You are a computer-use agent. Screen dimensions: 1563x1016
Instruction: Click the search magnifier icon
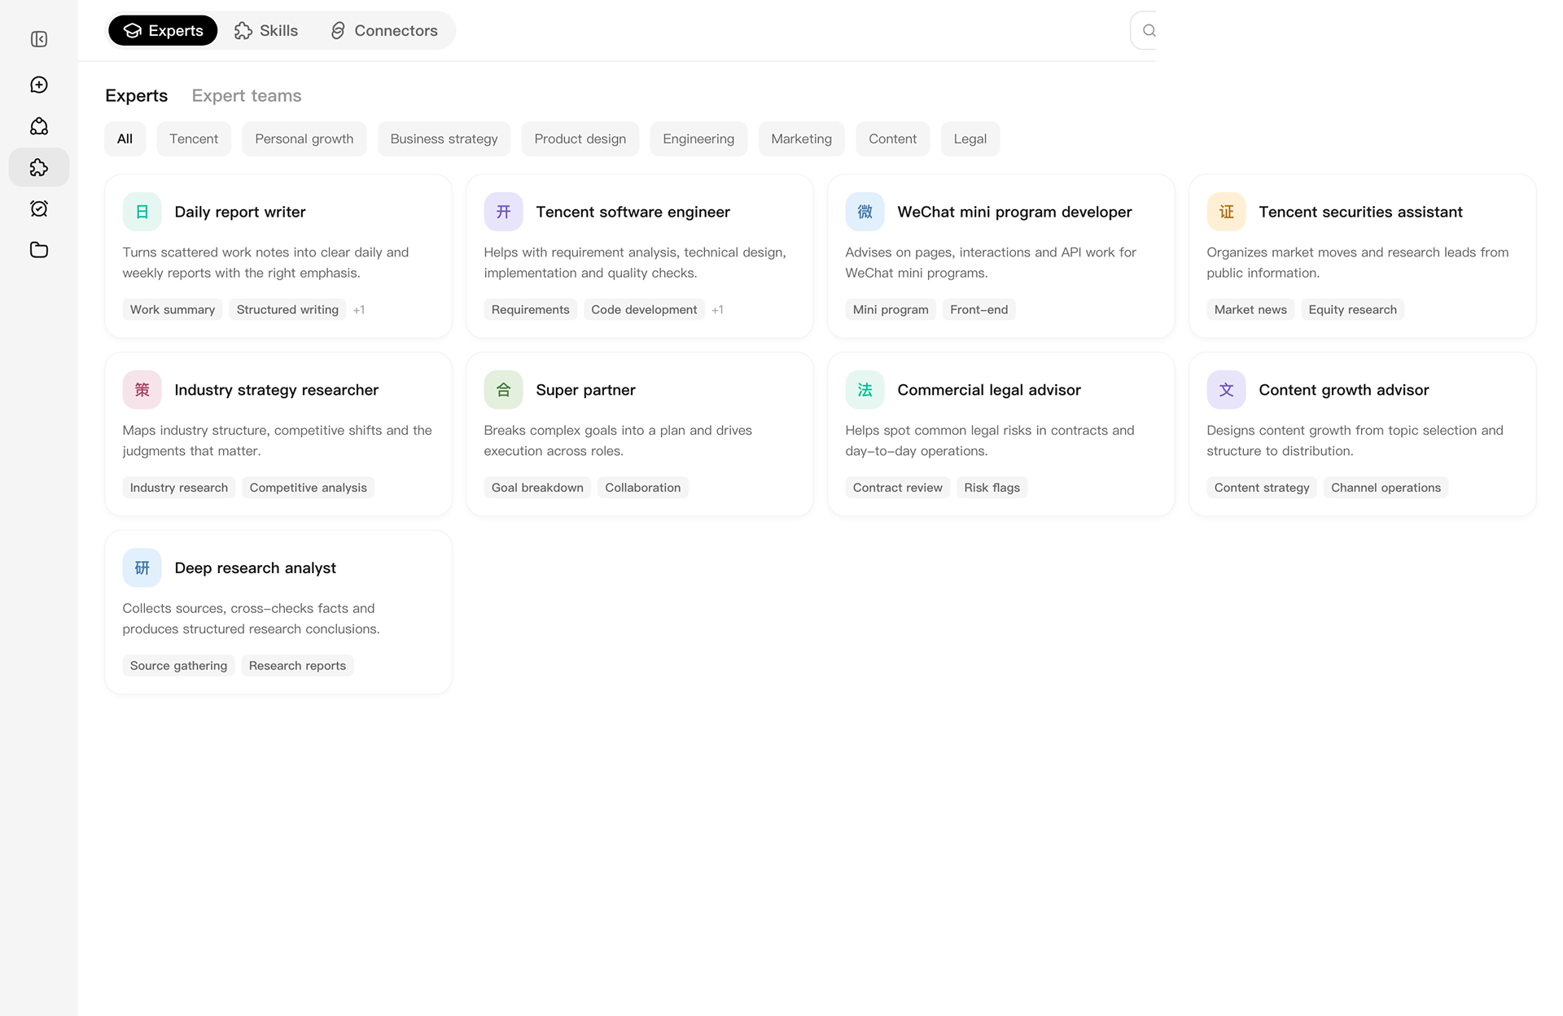point(1149,31)
